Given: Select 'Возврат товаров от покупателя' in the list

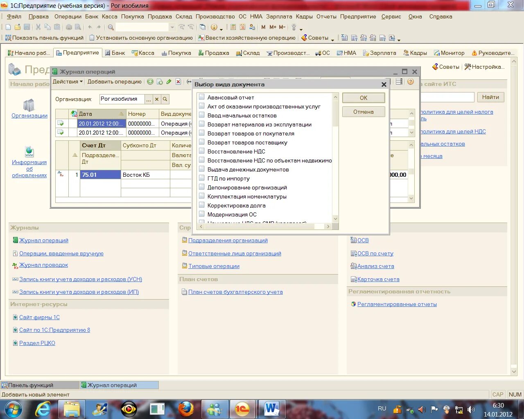Looking at the screenshot, I should 251,133.
